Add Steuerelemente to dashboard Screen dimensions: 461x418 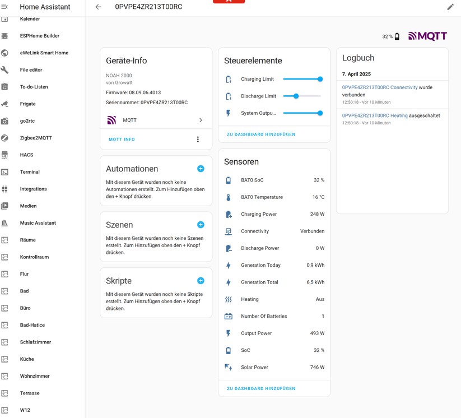(261, 134)
